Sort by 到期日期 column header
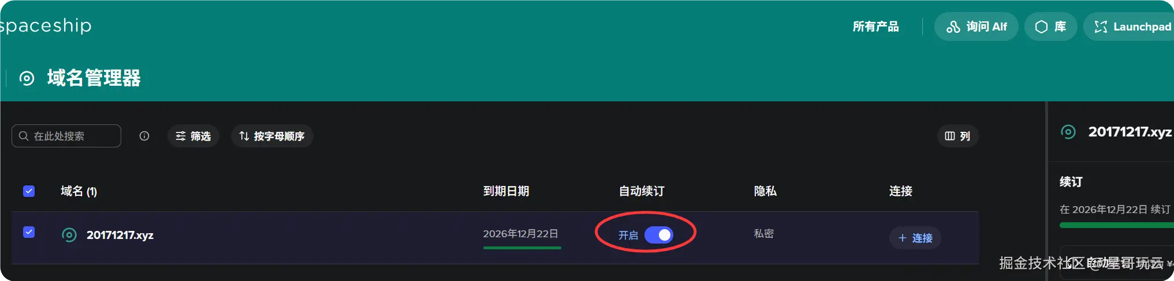1174x281 pixels. (x=506, y=191)
